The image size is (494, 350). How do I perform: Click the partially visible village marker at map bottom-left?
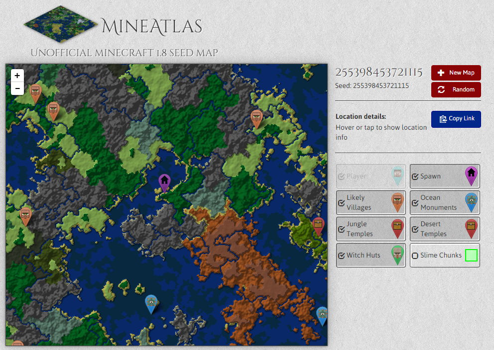[x=18, y=344]
